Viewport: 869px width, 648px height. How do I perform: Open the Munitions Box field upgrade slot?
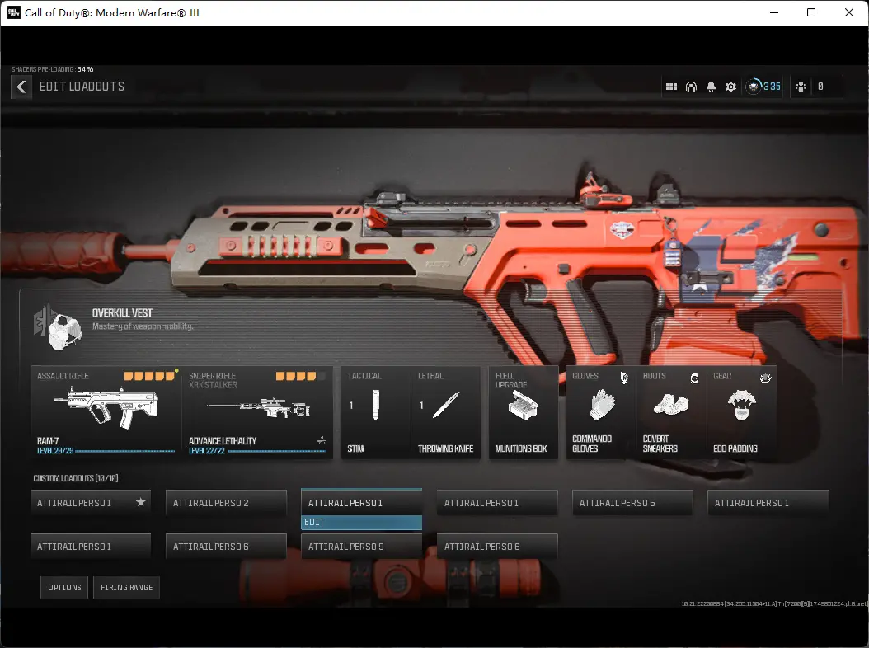click(x=523, y=412)
